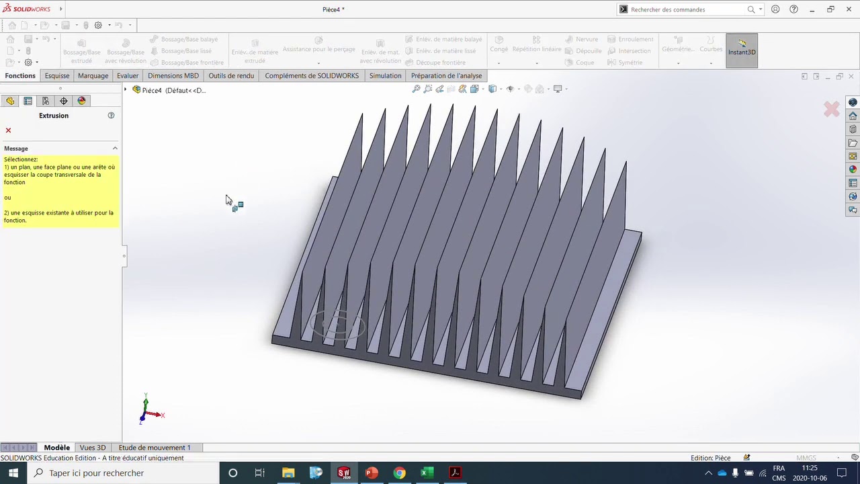Select the Fonctions tab

20,76
